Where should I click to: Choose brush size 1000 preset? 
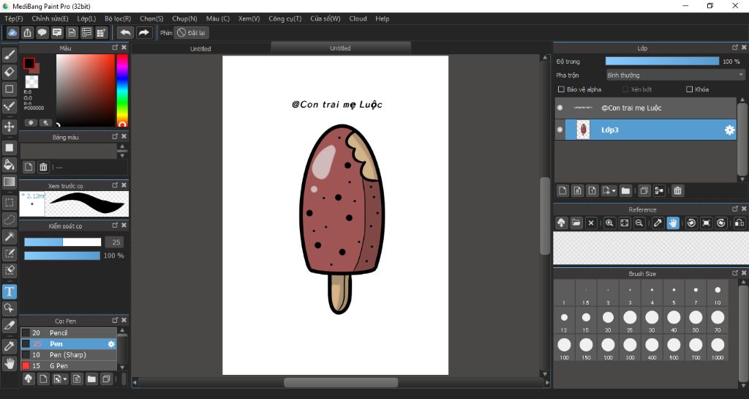pyautogui.click(x=718, y=348)
